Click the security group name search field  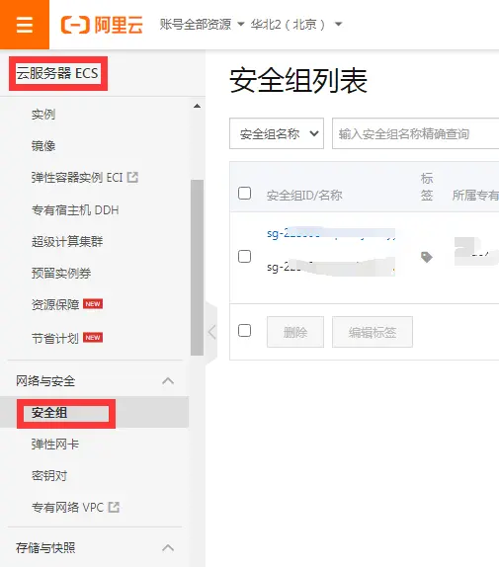point(415,133)
